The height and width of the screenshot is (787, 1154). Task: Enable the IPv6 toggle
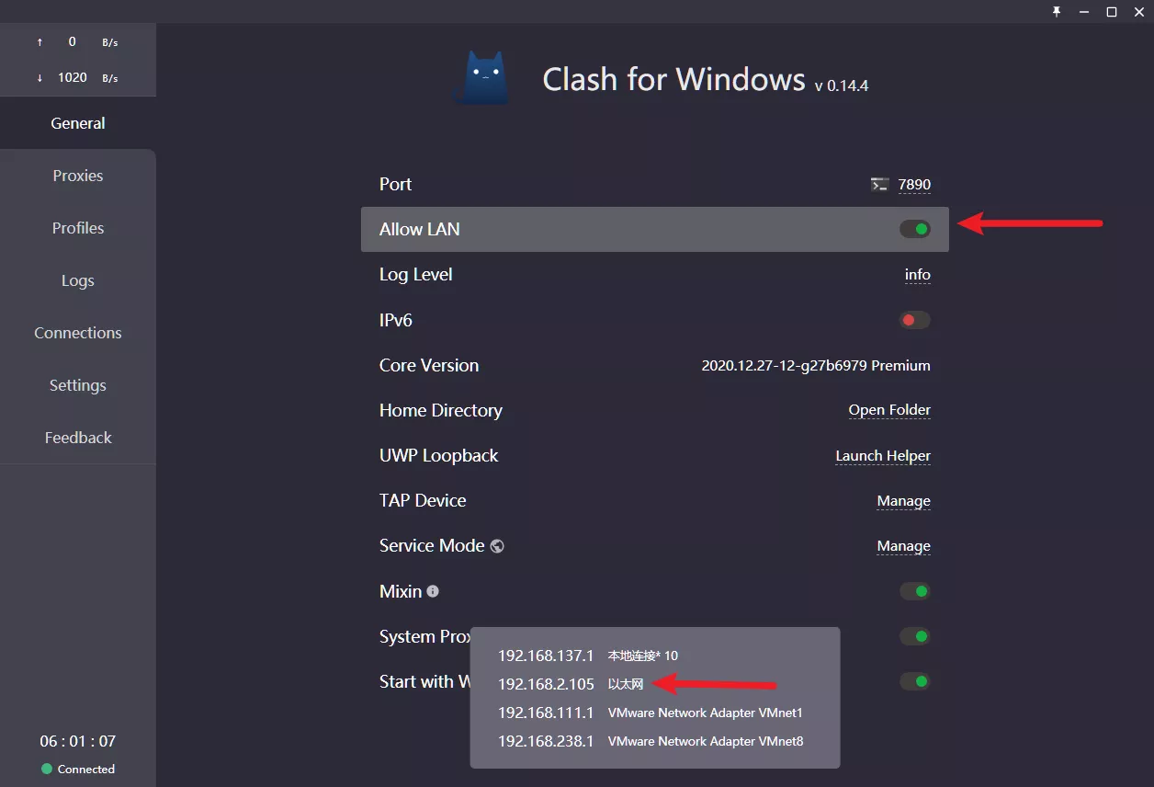tap(915, 320)
